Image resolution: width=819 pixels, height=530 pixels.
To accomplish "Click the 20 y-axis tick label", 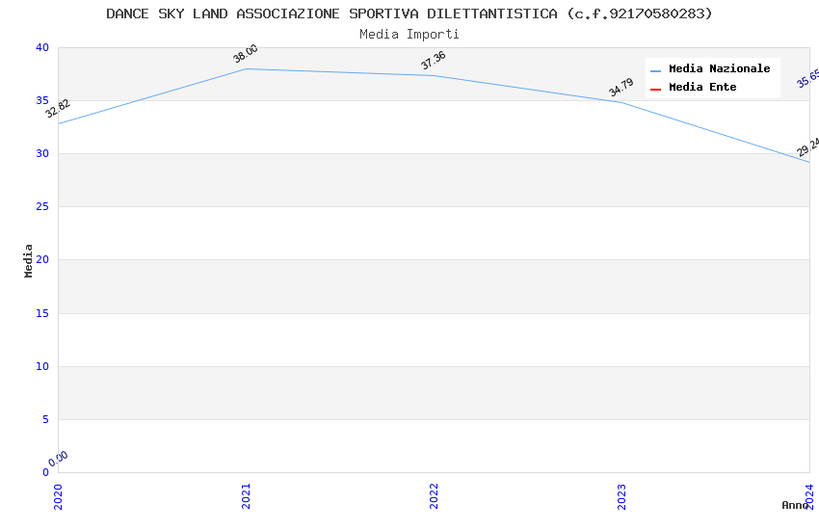I will tap(42, 259).
